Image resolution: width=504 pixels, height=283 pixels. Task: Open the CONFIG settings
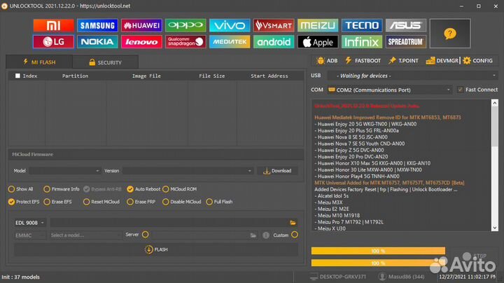[477, 61]
